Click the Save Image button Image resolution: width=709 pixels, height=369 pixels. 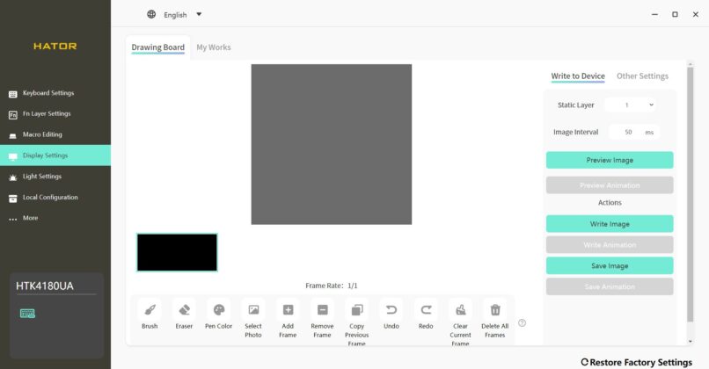tap(610, 266)
